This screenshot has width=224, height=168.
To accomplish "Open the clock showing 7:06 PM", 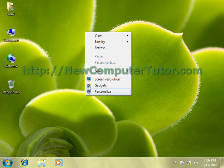I will click(210, 162).
